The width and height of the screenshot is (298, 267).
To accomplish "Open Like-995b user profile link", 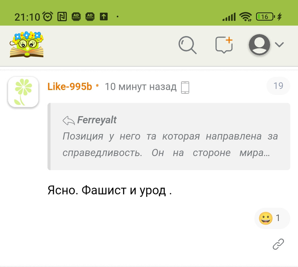I will [x=70, y=87].
